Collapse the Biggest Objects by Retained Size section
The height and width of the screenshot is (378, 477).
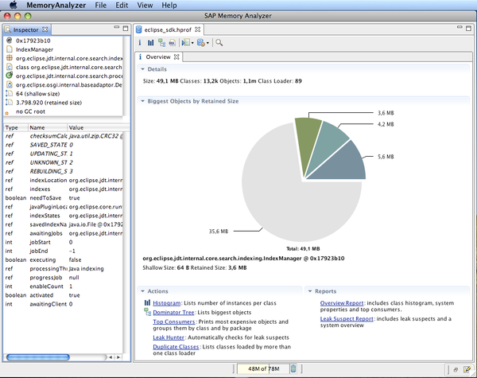coord(142,101)
